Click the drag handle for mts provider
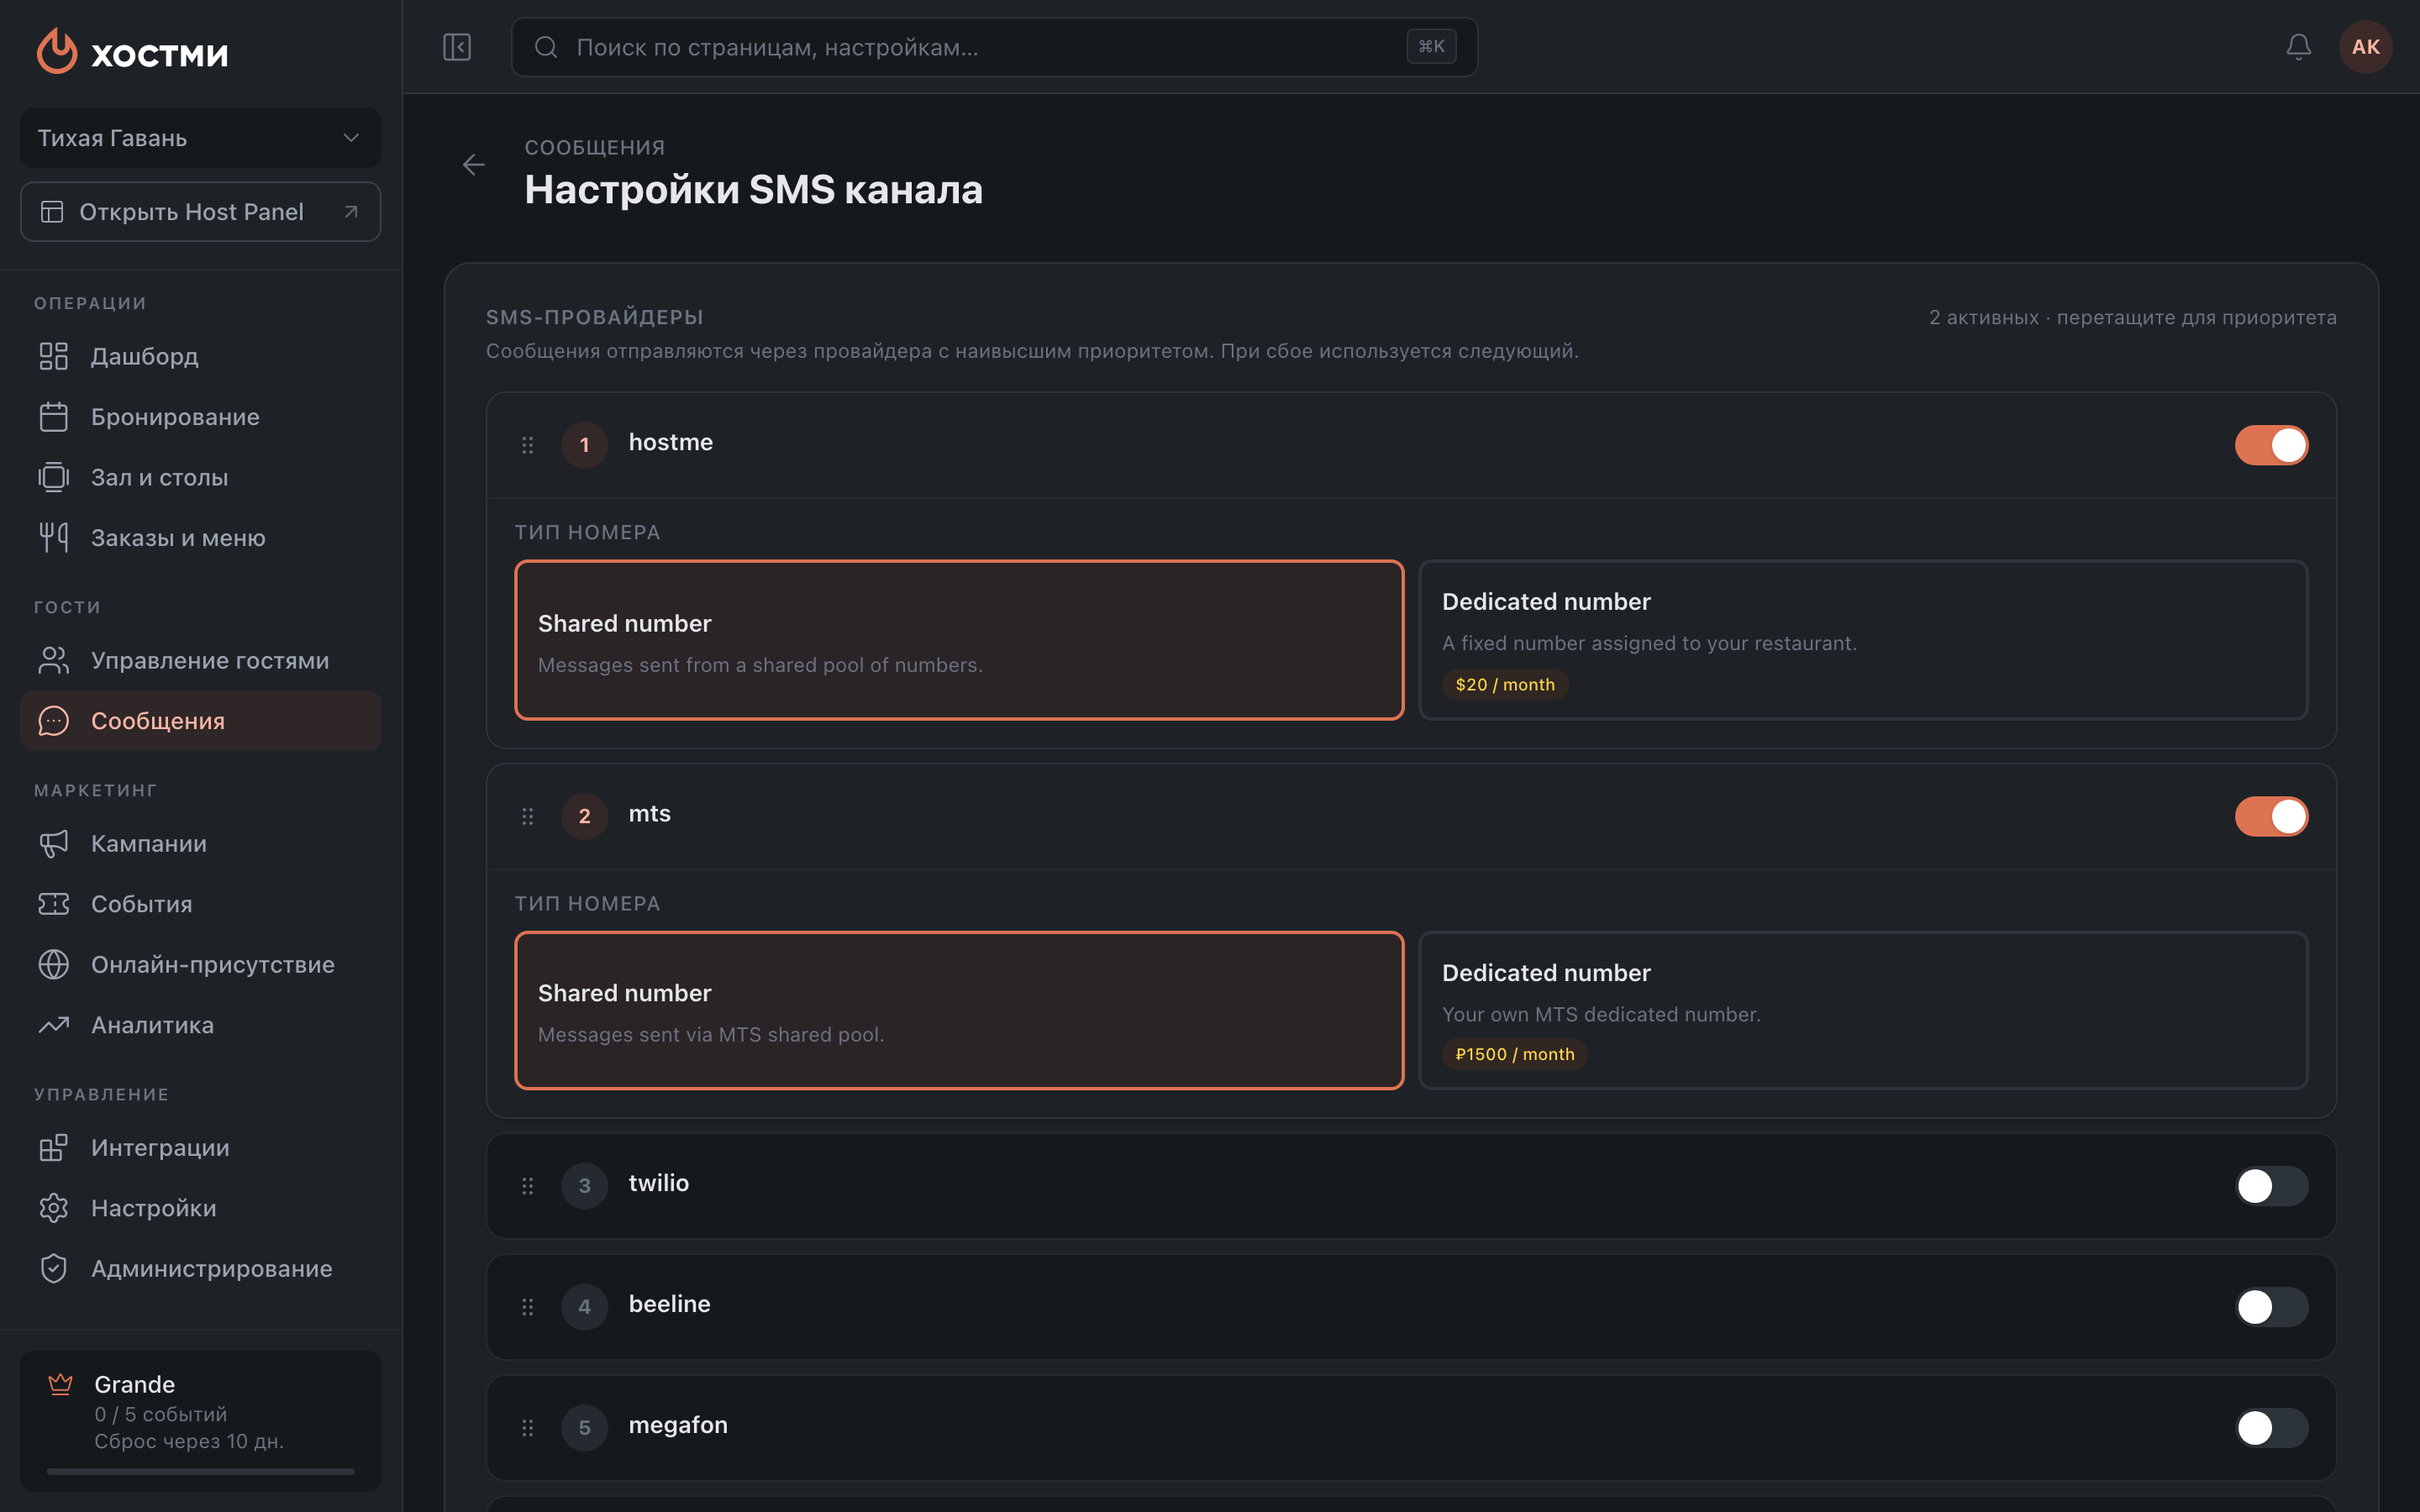The image size is (2420, 1512). [x=527, y=816]
